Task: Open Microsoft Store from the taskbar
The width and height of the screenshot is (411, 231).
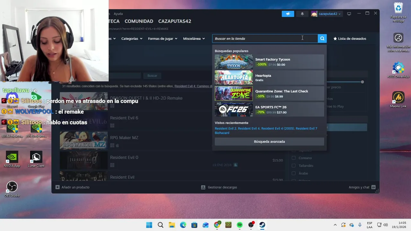Action: [194, 225]
